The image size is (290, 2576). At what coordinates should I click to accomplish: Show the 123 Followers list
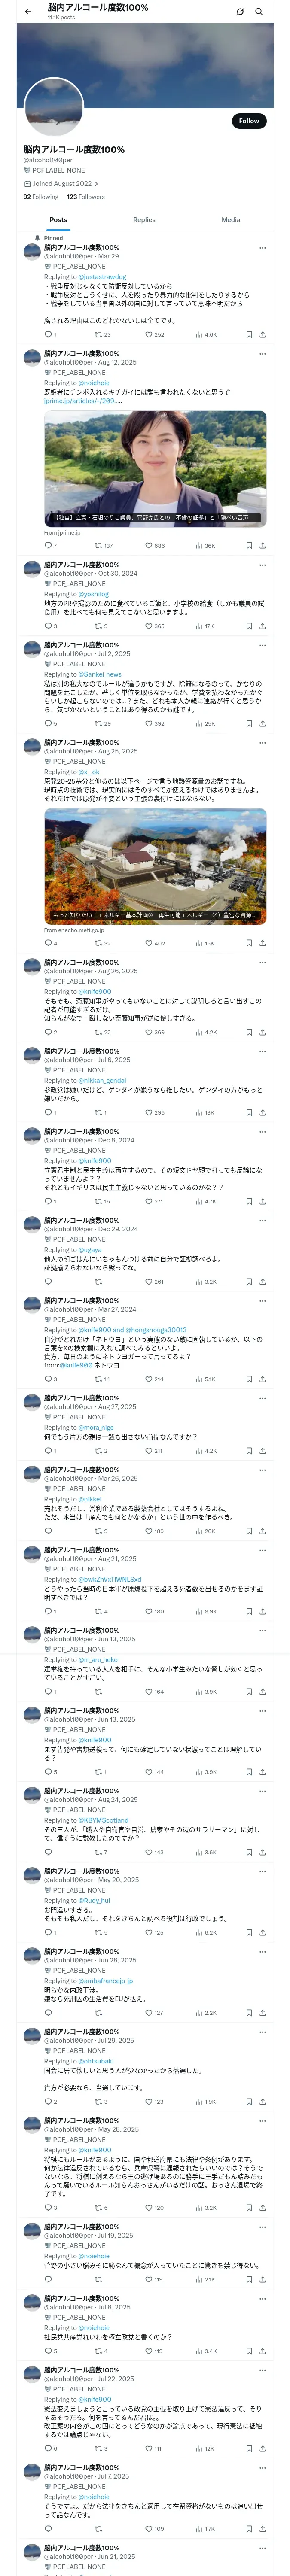[86, 197]
